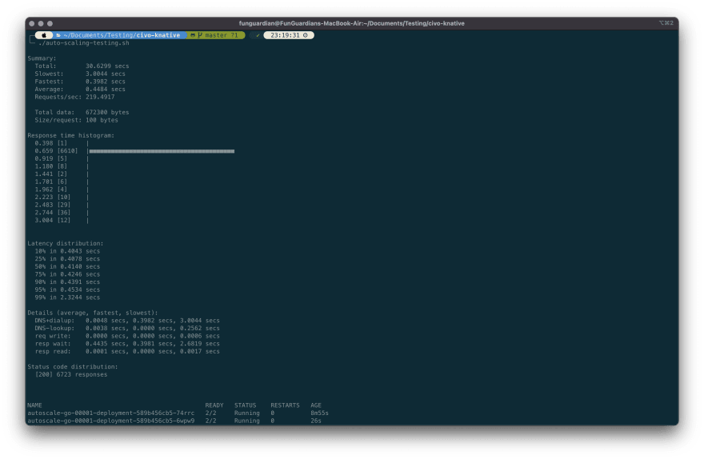
Task: Click the Average 0.4484 secs line
Action: pyautogui.click(x=80, y=90)
